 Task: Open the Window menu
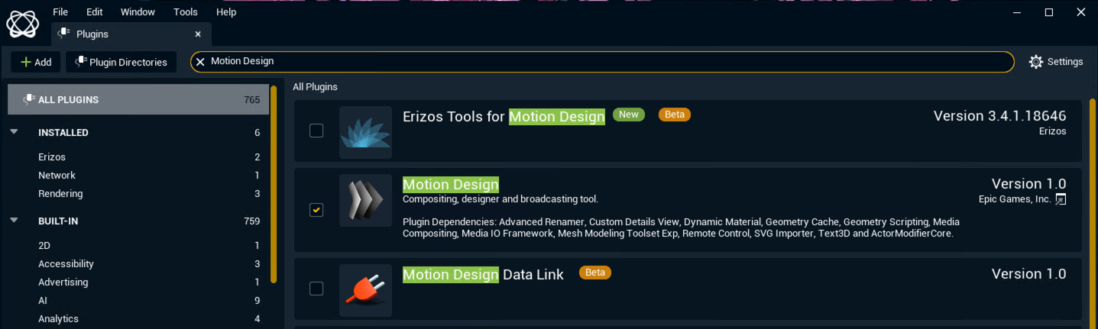tap(138, 12)
